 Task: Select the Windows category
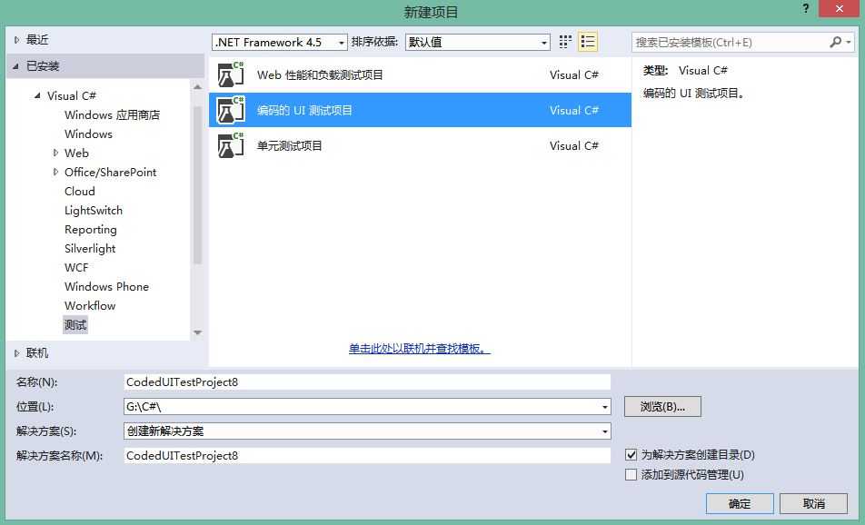(88, 134)
